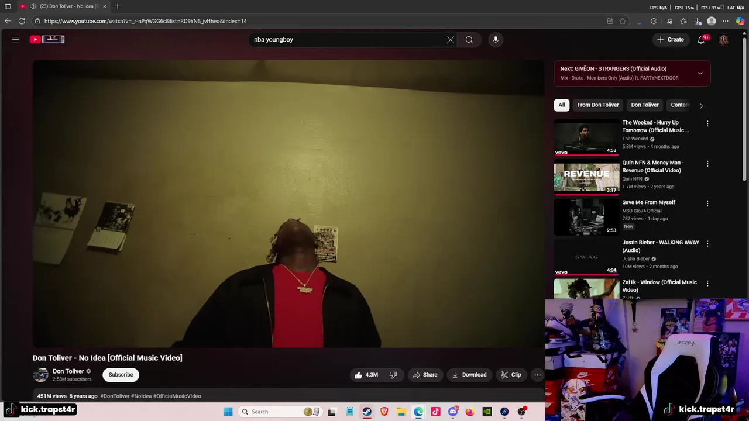Select the partially visible Contemporary chip

pos(680,105)
